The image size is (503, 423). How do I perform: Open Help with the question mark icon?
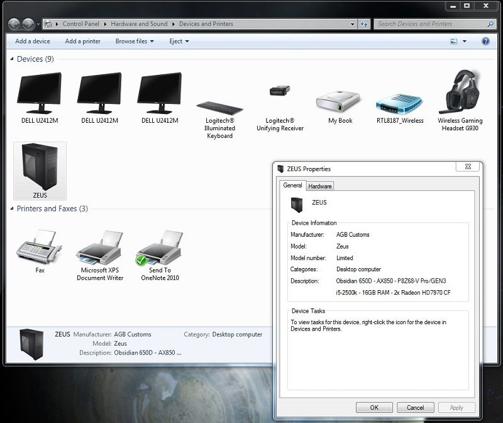(x=485, y=41)
